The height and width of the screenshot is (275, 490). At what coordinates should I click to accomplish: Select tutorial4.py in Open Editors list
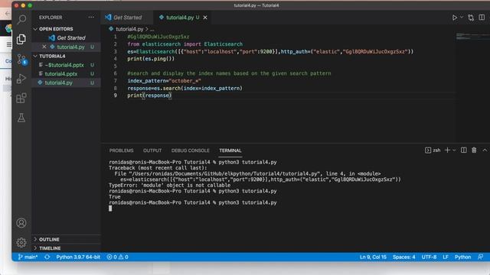coord(70,47)
